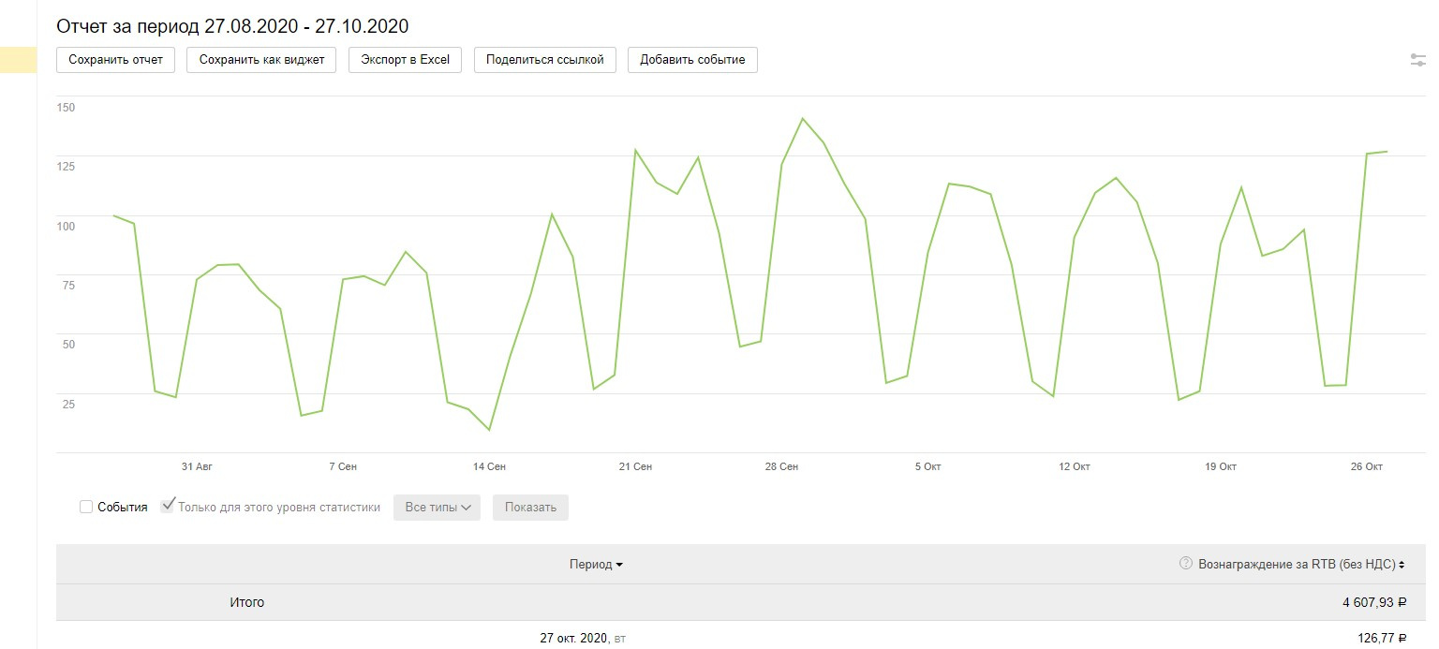Click the Итого row label
The width and height of the screenshot is (1439, 649).
click(247, 602)
